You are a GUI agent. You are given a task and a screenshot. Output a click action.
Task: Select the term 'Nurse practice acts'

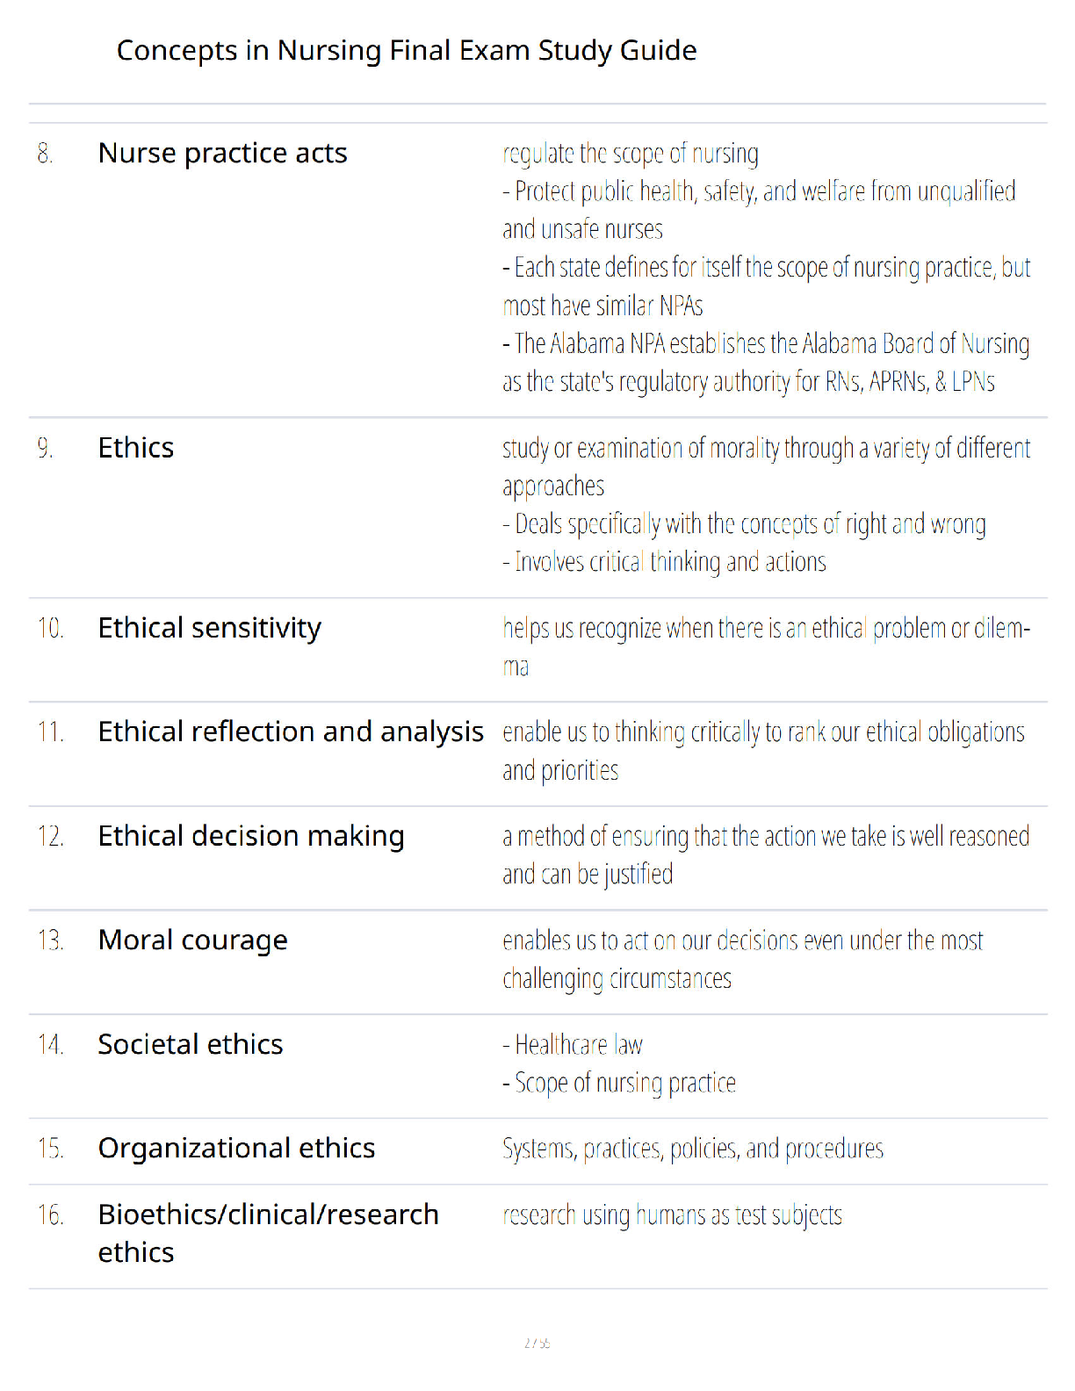(x=223, y=154)
